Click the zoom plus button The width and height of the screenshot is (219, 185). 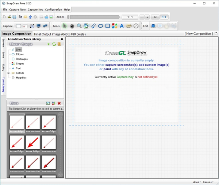pyautogui.click(x=147, y=17)
